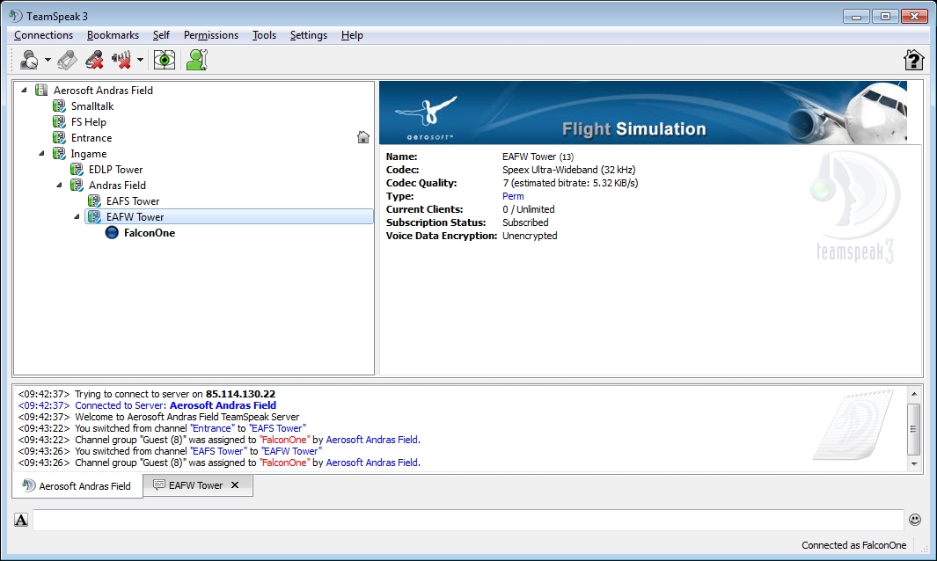The width and height of the screenshot is (937, 561).
Task: Toggle Subscribe to All Channels eye icon
Action: point(165,60)
